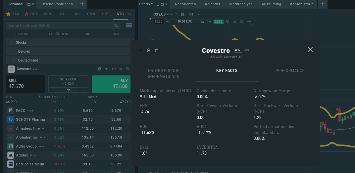The image size is (355, 173).
Task: Open the H1 timeframe dropdown
Action: pyautogui.click(x=194, y=15)
